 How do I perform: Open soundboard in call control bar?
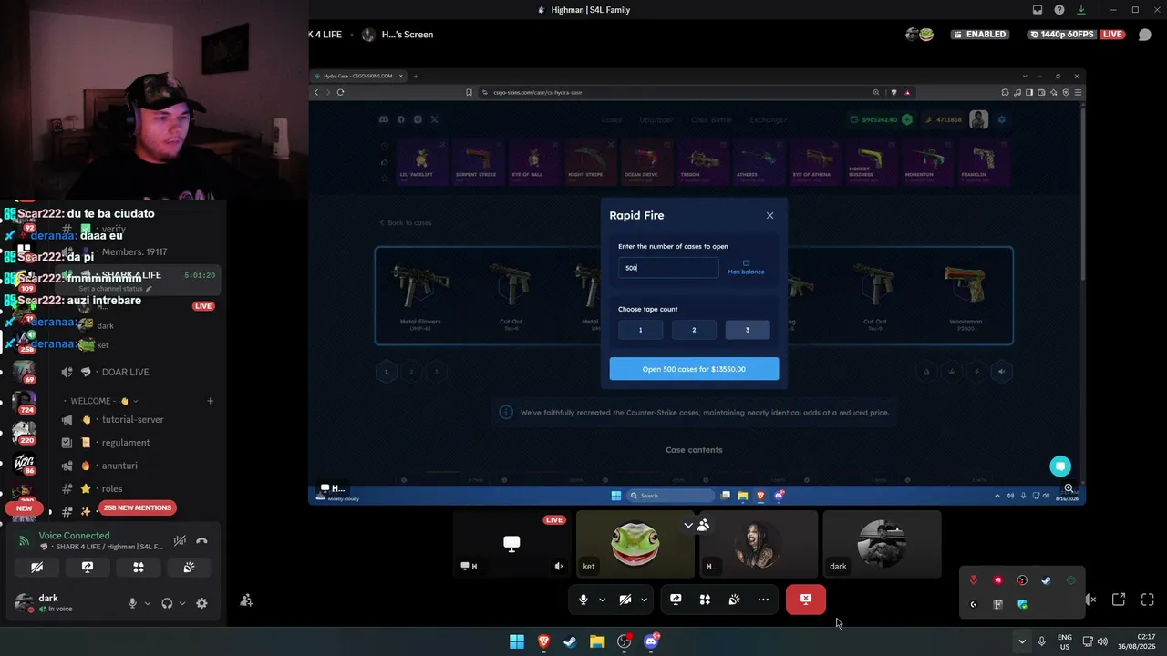click(x=734, y=600)
